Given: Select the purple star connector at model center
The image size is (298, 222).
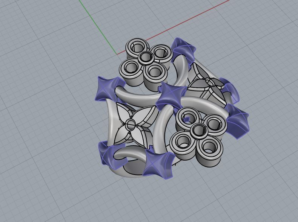Looking at the screenshot, I should (171, 96).
